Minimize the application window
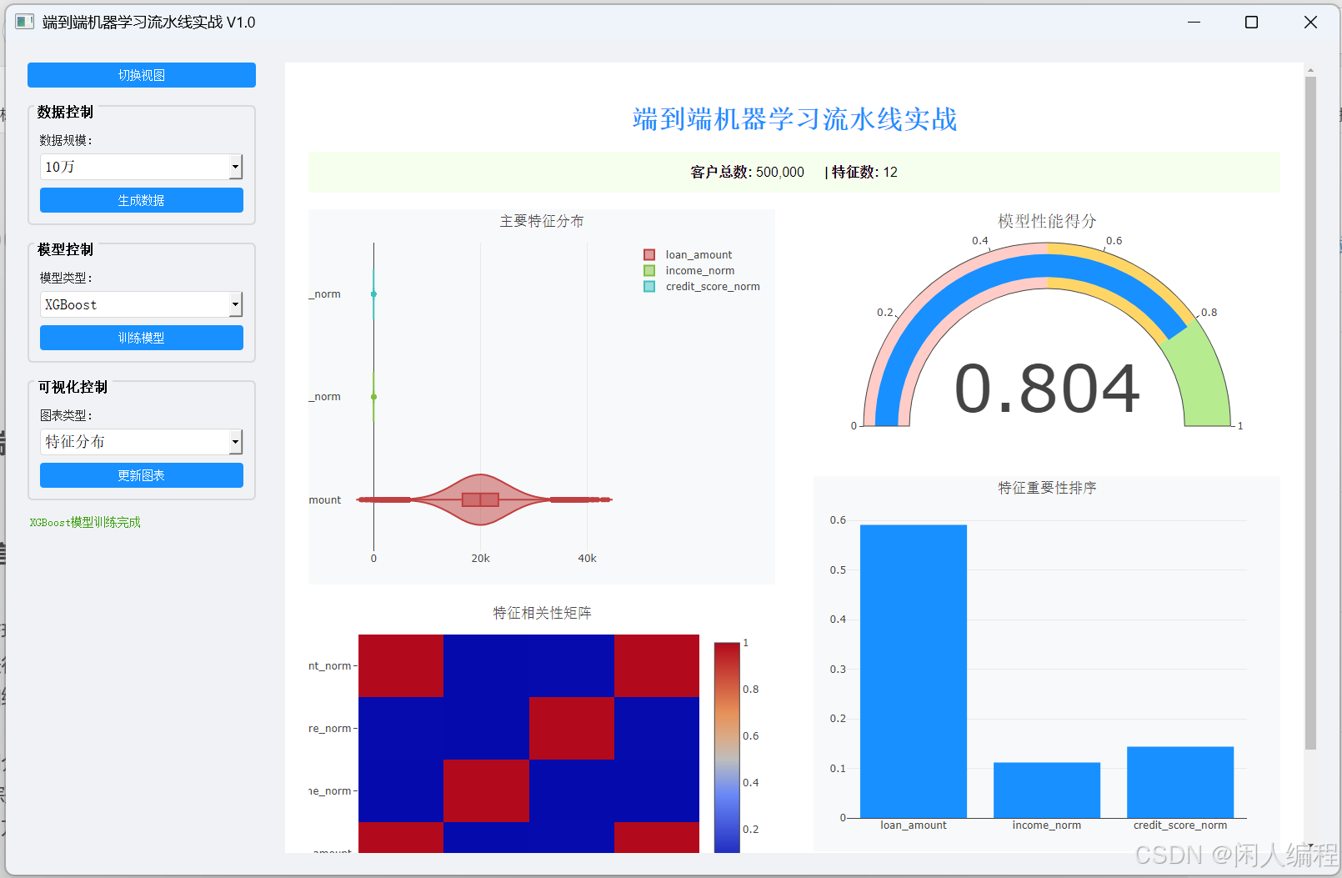Viewport: 1342px width, 878px height. click(1194, 23)
